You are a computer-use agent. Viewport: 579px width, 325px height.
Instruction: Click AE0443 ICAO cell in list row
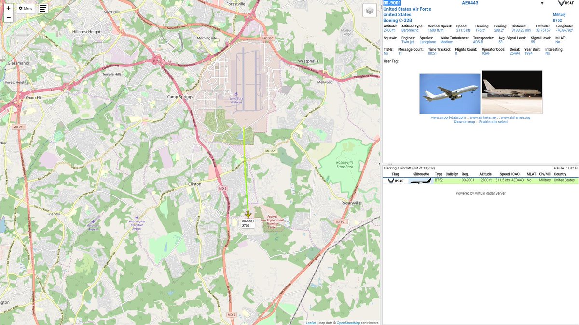pyautogui.click(x=517, y=180)
